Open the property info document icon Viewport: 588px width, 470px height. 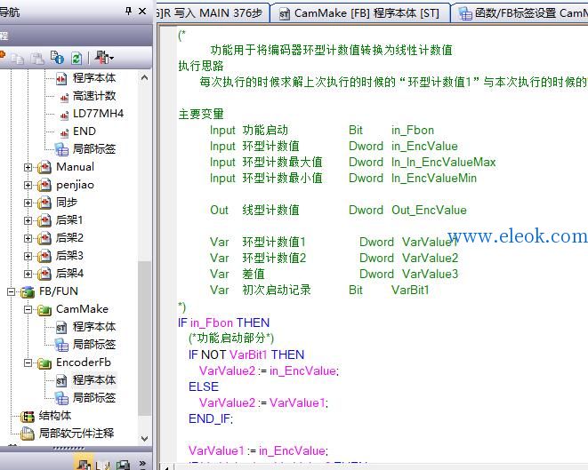tap(57, 58)
